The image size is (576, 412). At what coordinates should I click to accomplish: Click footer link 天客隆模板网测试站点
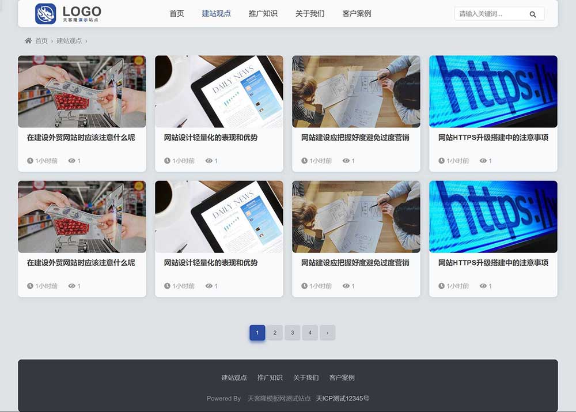(279, 398)
